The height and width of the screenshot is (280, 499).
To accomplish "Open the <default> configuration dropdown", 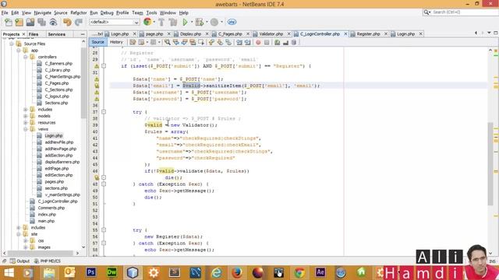I will coord(115,23).
